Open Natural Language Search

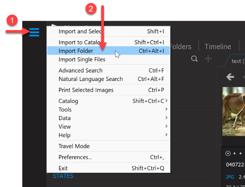pyautogui.click(x=108, y=79)
